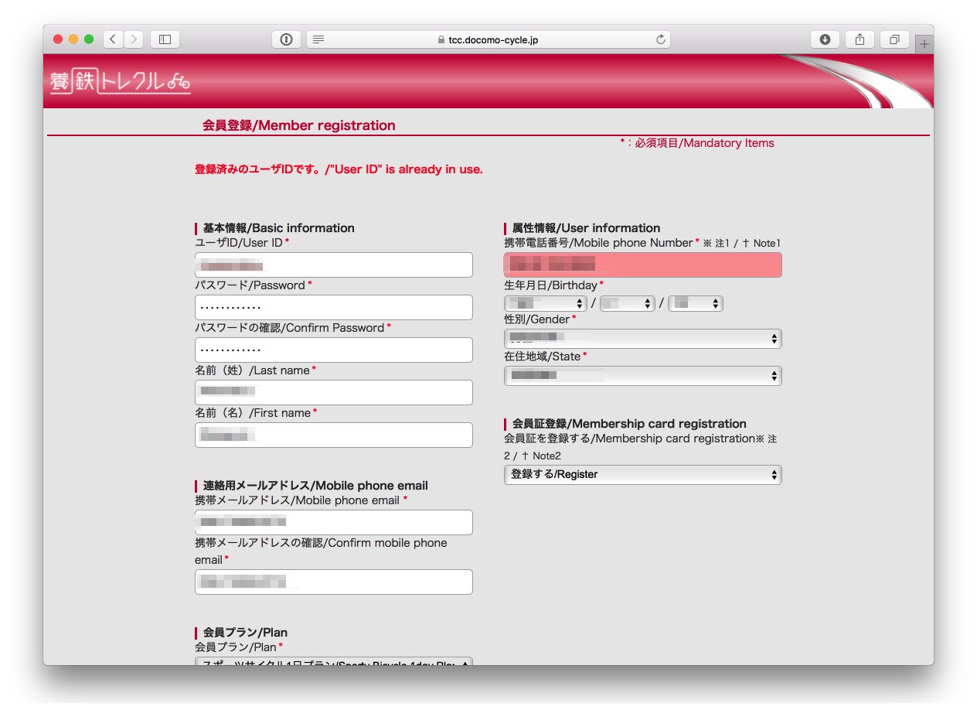Focus the Mobile phone Number field
The width and height of the screenshot is (977, 727).
[x=642, y=265]
